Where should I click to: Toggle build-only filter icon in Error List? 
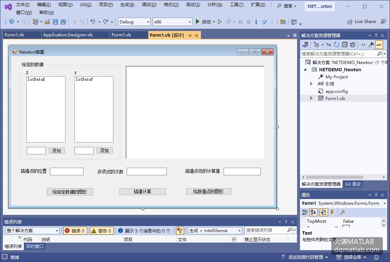point(180,231)
